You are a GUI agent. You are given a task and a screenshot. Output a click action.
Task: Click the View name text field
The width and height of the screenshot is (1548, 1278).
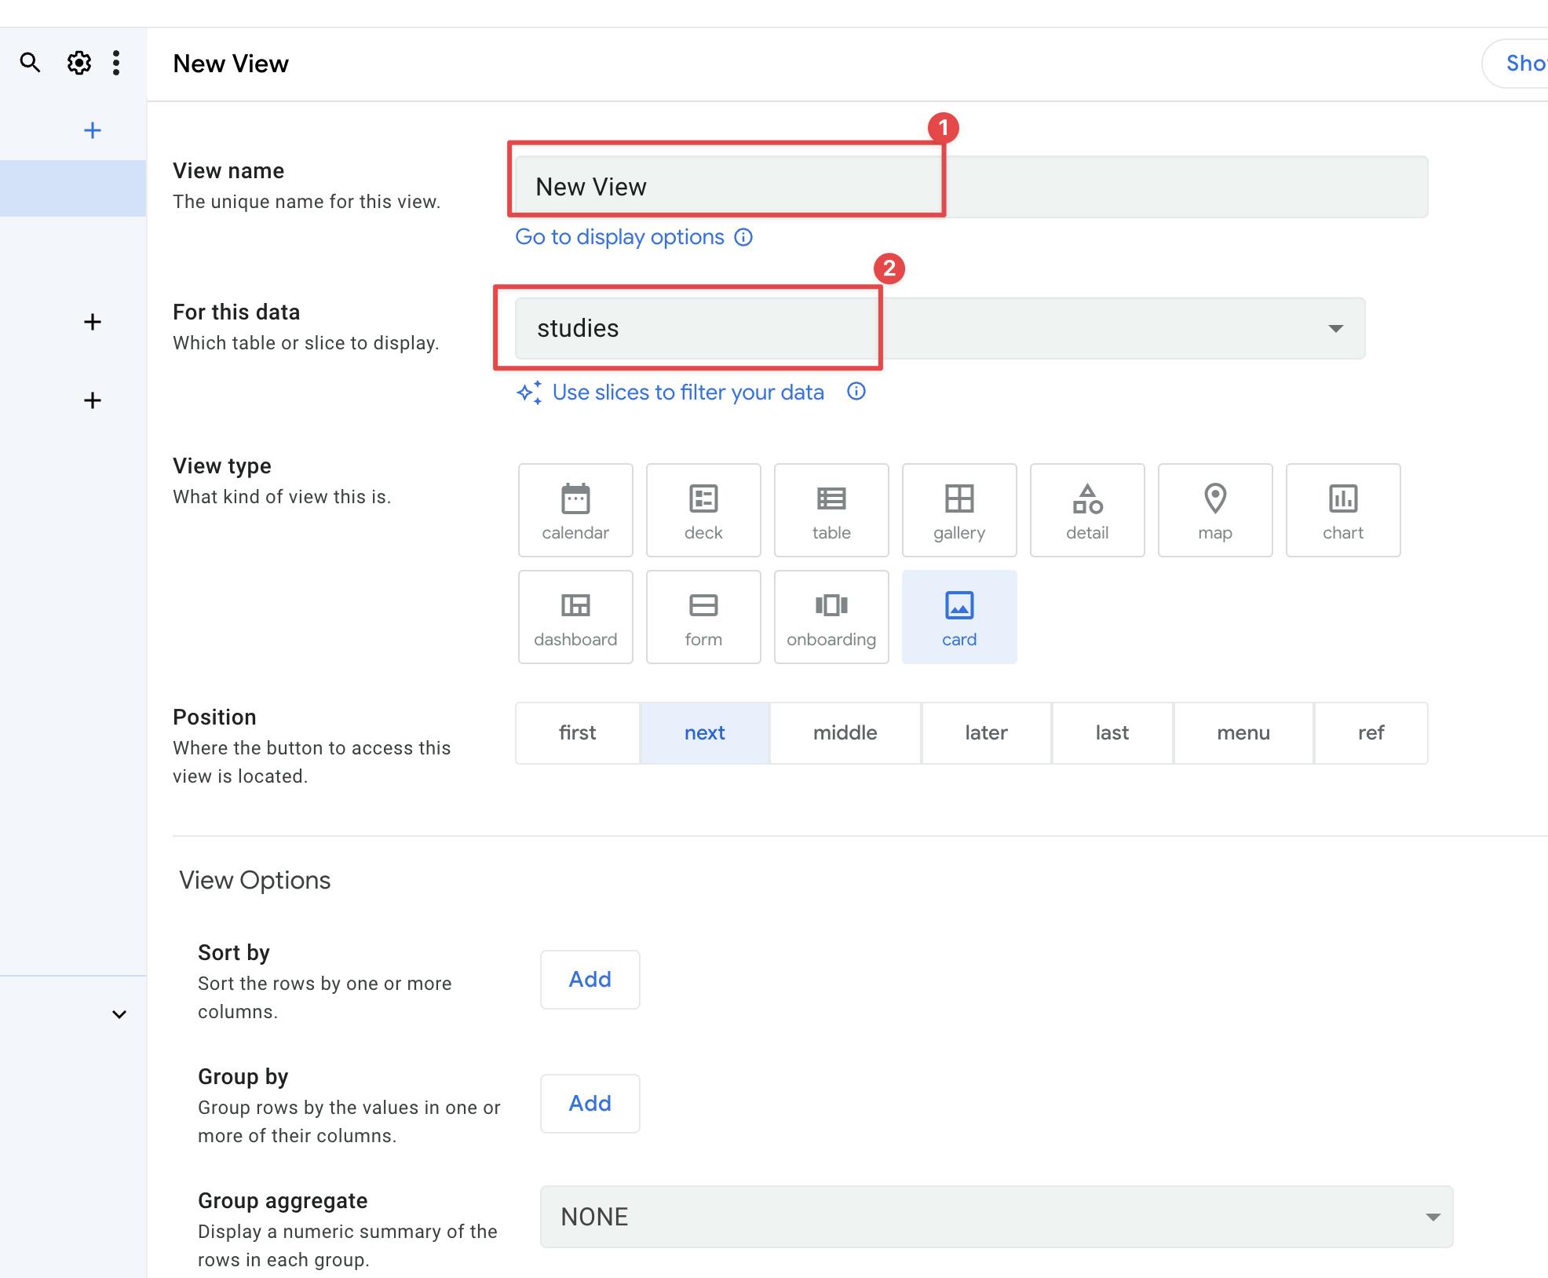[x=970, y=187]
